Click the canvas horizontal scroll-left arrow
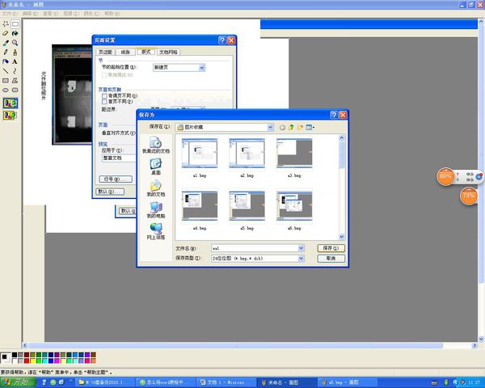Viewport: 485px width, 388px height. pos(25,345)
